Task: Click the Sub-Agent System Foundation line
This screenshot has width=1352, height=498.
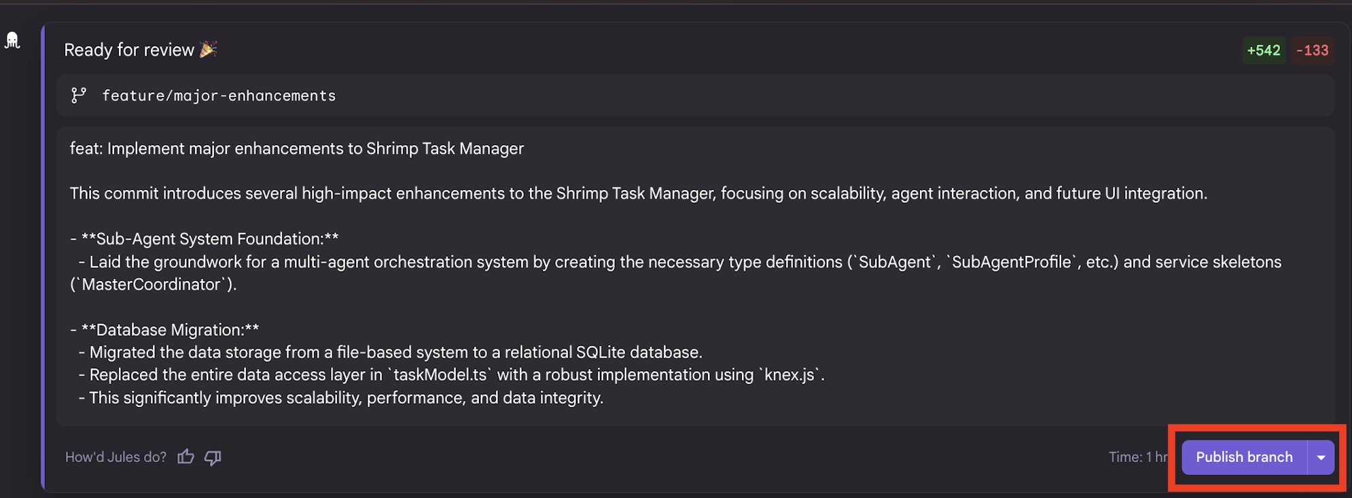Action: tap(209, 239)
